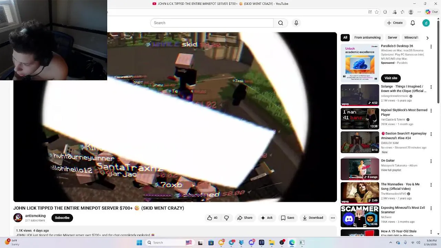Open the Edge split screen icon
This screenshot has width=441, height=248.
370,12
